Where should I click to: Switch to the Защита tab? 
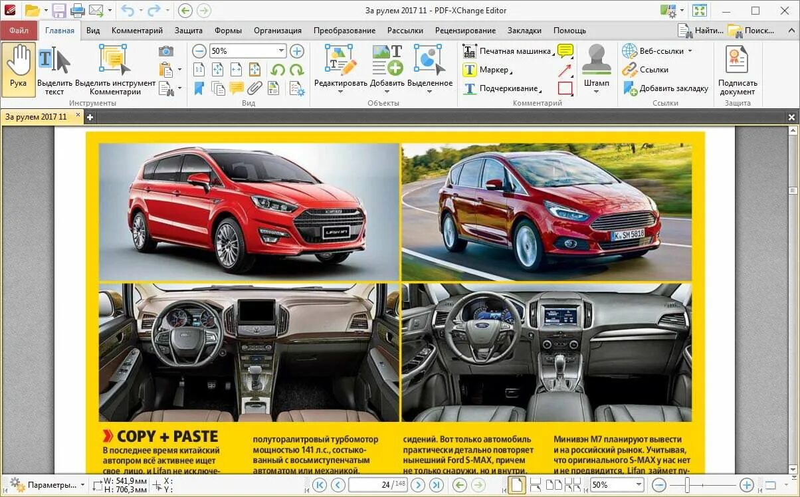click(x=189, y=31)
